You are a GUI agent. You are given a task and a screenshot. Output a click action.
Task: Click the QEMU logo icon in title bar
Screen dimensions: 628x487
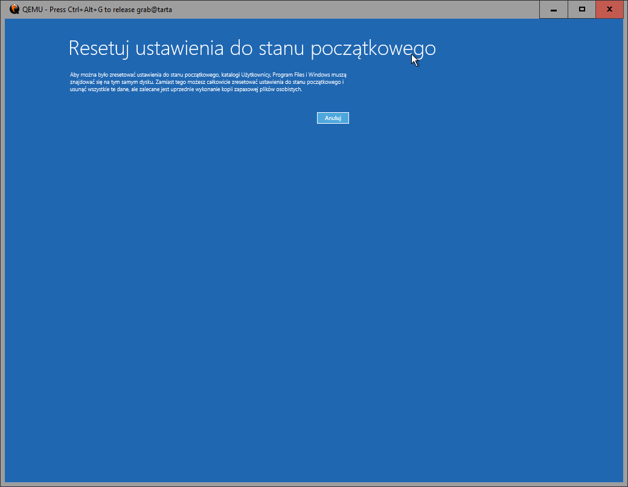(14, 9)
